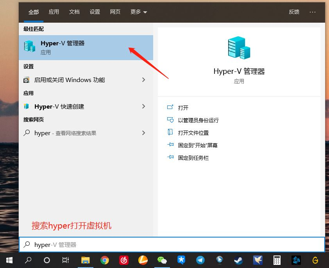Open hyper web search result
329x268 pixels.
click(x=86, y=133)
